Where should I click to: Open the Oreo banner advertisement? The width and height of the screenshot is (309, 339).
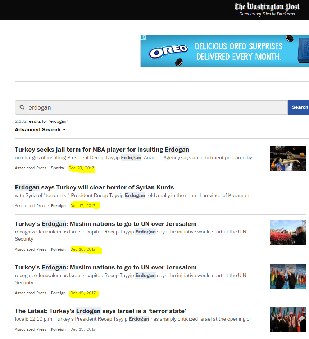224,51
